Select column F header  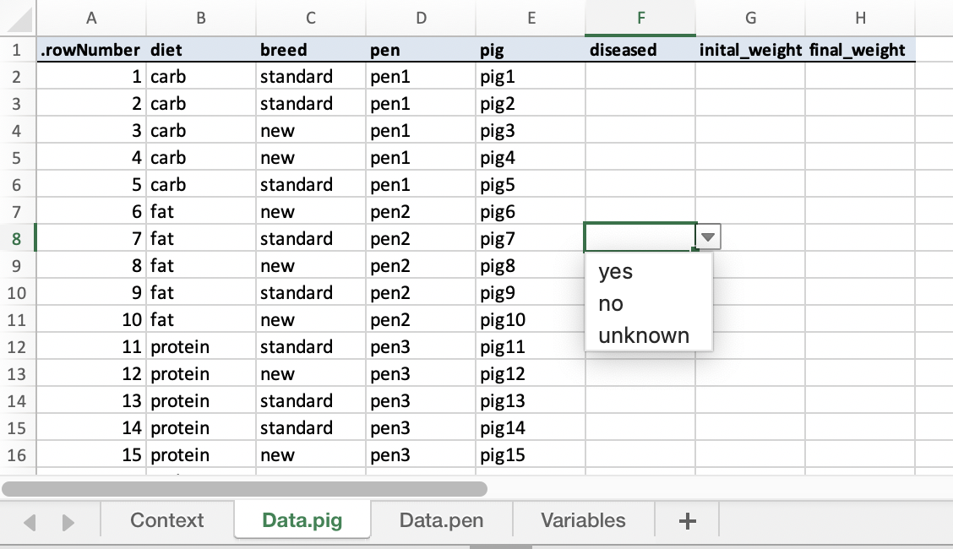click(640, 18)
